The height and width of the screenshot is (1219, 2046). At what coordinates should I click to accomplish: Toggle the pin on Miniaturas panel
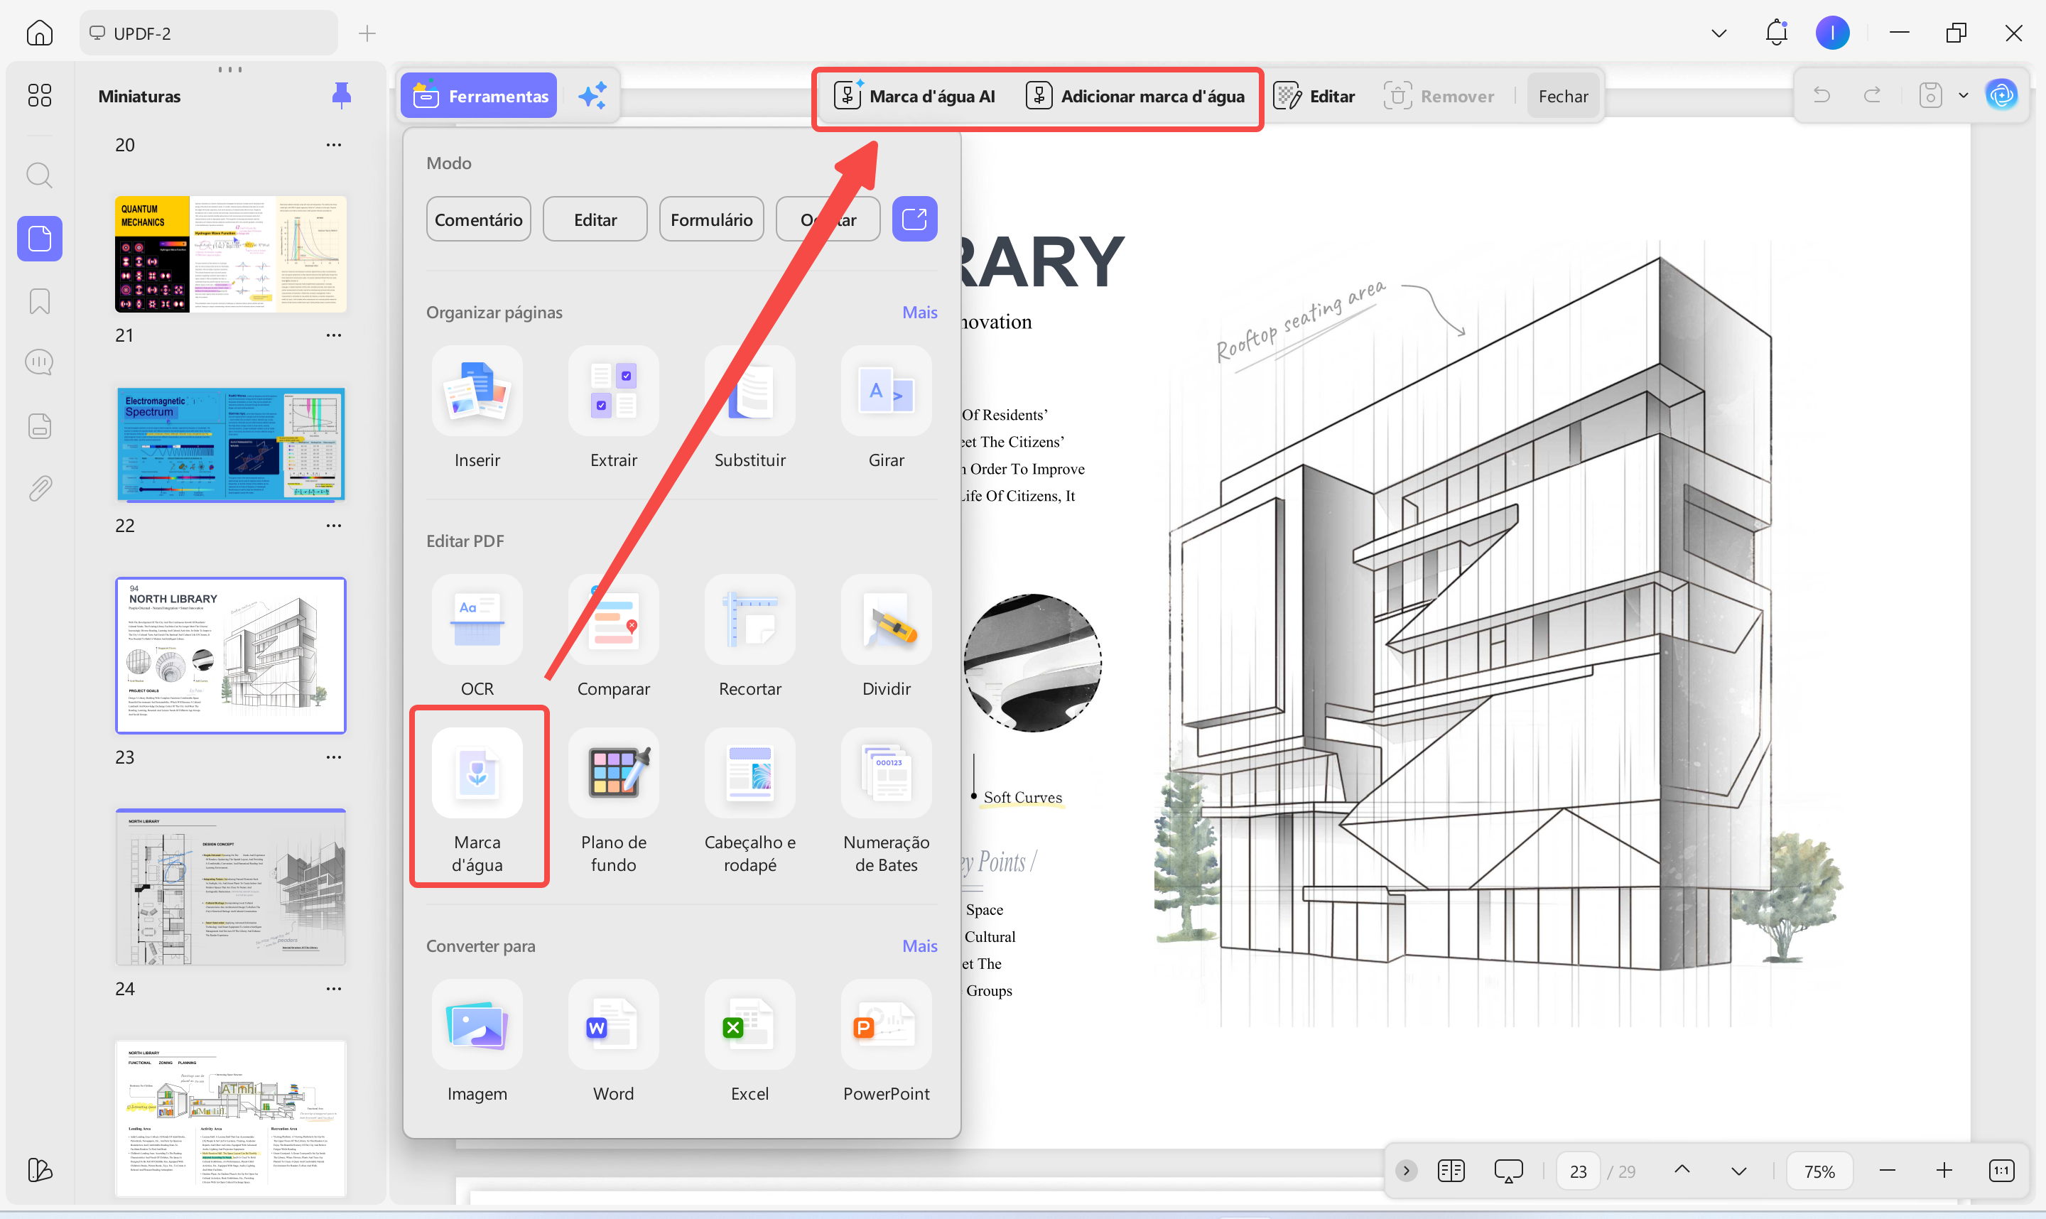click(341, 95)
